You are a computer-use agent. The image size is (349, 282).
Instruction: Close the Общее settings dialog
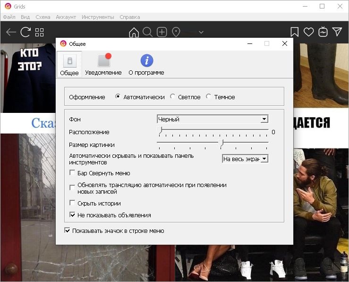pos(285,43)
